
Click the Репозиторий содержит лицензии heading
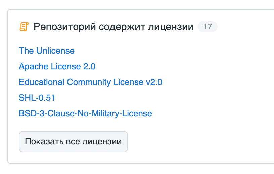coord(113,27)
